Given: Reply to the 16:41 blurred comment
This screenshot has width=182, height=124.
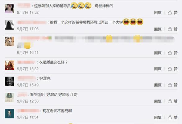Looking at the screenshot, I should (x=158, y=53).
